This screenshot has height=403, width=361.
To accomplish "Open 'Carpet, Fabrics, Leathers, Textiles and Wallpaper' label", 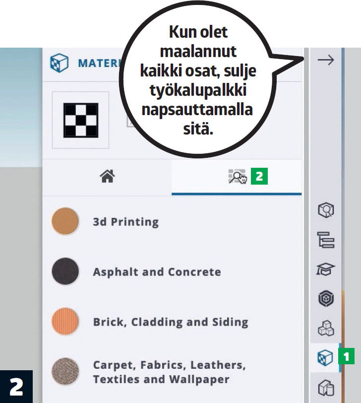I will [170, 372].
